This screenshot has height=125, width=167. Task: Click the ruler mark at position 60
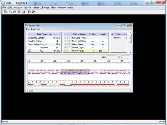pos(108,61)
